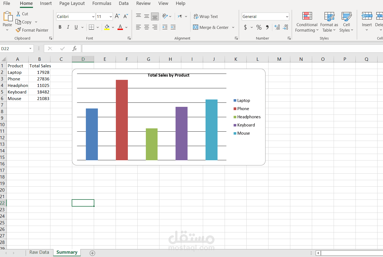Screen dimensions: 383x257
Task: Open the Data tab
Action: pyautogui.click(x=123, y=3)
